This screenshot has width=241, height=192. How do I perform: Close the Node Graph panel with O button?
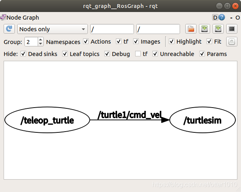(238, 18)
